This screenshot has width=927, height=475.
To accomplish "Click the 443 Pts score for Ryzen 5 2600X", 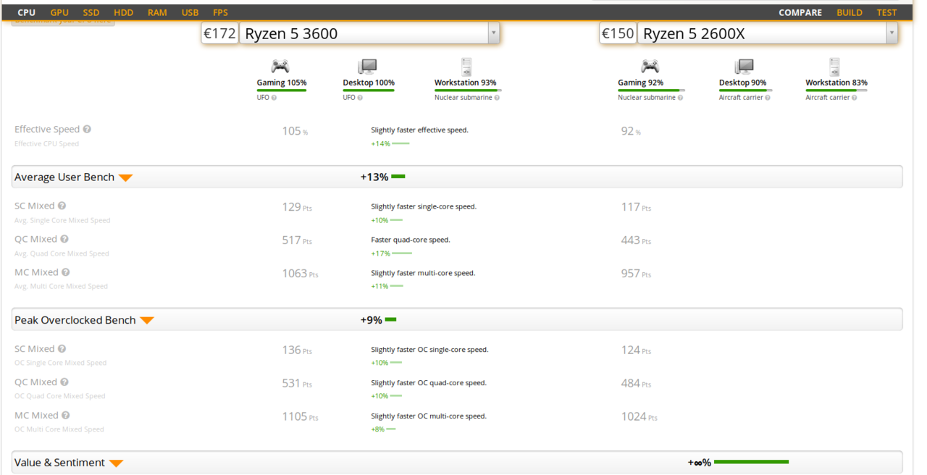I will point(636,240).
